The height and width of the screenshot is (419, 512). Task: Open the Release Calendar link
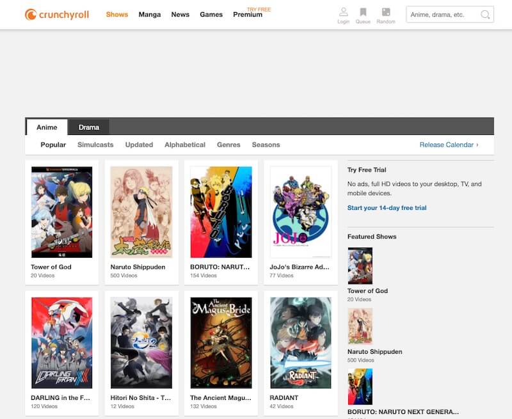[x=449, y=145]
